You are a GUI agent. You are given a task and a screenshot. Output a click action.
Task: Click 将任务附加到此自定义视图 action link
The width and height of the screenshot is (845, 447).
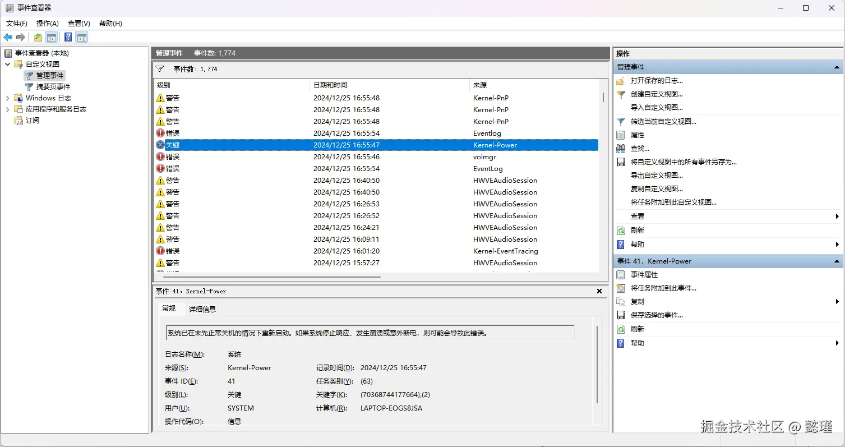[x=673, y=202]
